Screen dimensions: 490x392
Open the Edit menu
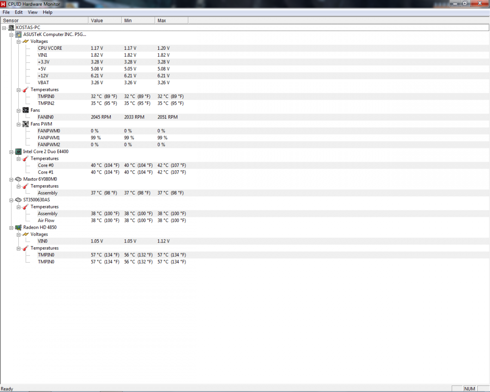pos(19,12)
